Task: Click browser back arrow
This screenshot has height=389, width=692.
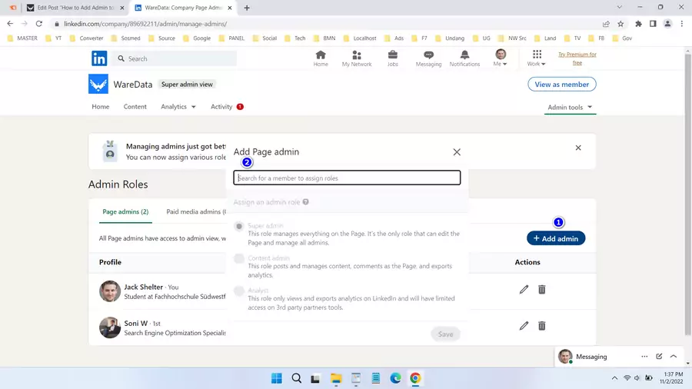Action: [x=10, y=24]
